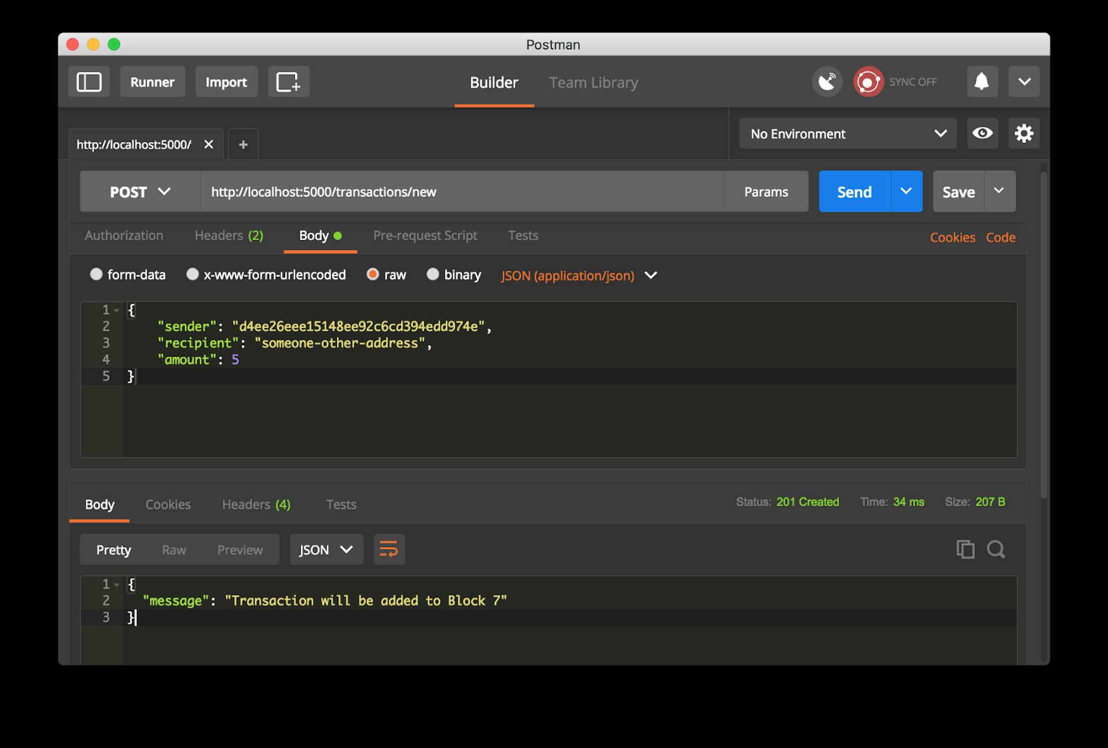Open the POST method dropdown
The height and width of the screenshot is (748, 1108).
140,192
